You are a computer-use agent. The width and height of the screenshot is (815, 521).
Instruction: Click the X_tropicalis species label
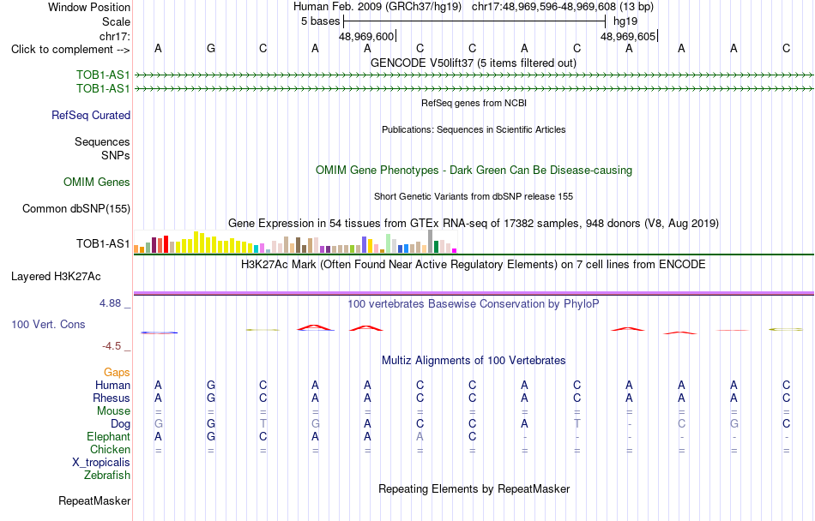pyautogui.click(x=101, y=463)
